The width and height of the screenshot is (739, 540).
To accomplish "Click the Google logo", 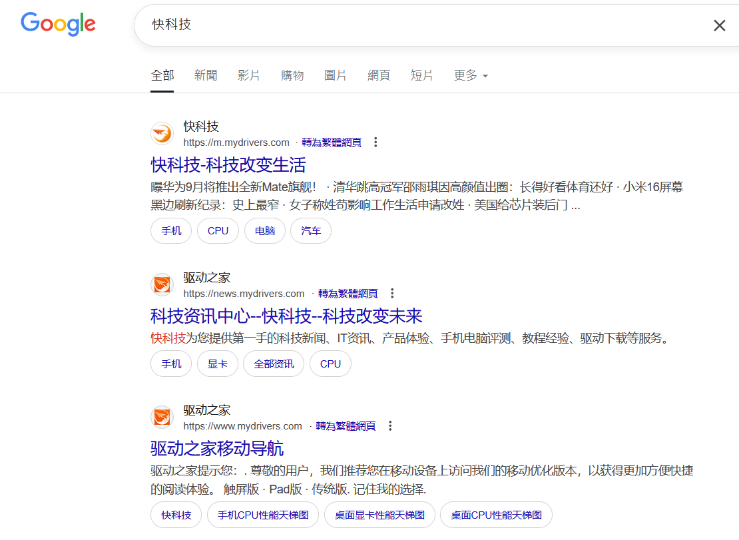I will [x=58, y=24].
